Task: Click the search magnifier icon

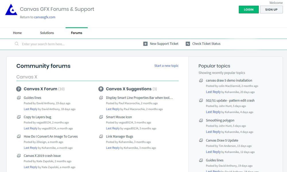Action: click(17, 44)
